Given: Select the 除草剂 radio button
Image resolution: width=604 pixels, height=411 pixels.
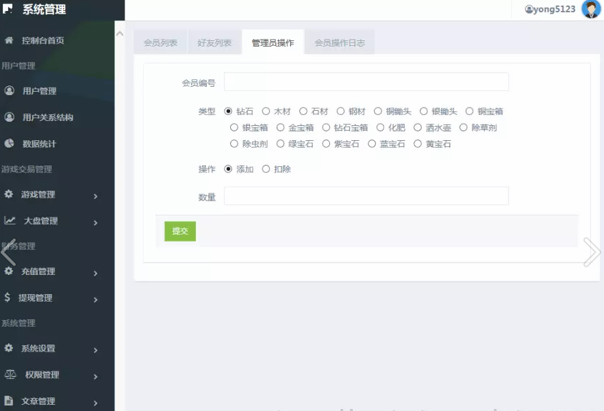Looking at the screenshot, I should (x=464, y=127).
